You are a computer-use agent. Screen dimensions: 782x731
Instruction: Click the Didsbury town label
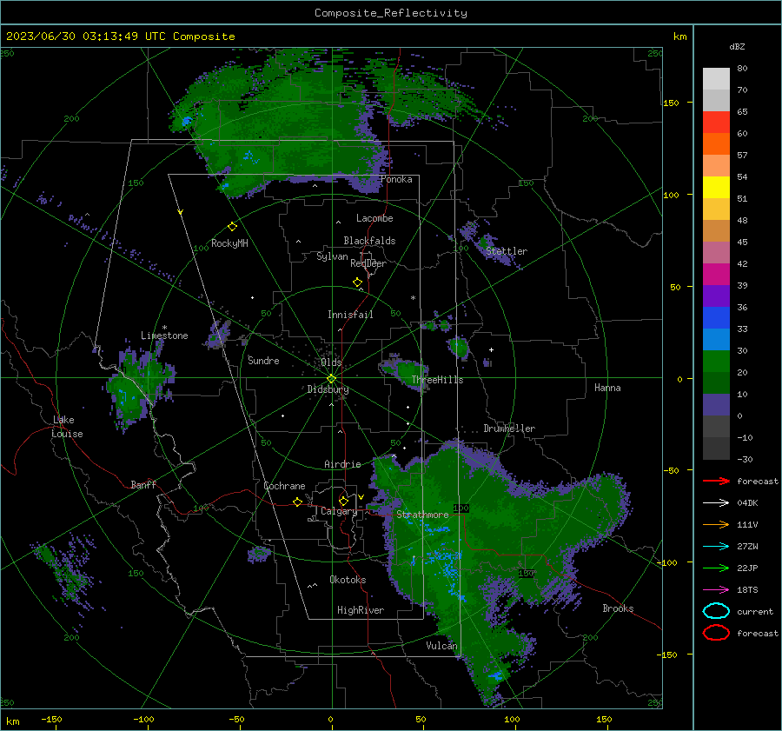(328, 389)
